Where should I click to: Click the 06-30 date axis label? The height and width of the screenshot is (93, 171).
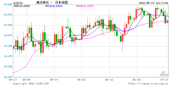click(137, 80)
